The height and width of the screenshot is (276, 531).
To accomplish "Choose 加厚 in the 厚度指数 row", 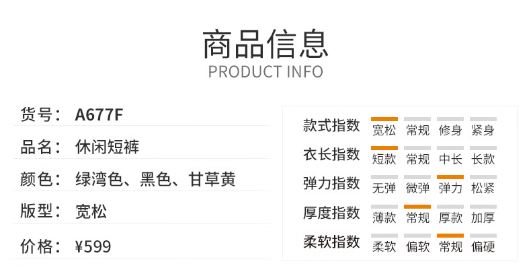I will [x=483, y=217].
